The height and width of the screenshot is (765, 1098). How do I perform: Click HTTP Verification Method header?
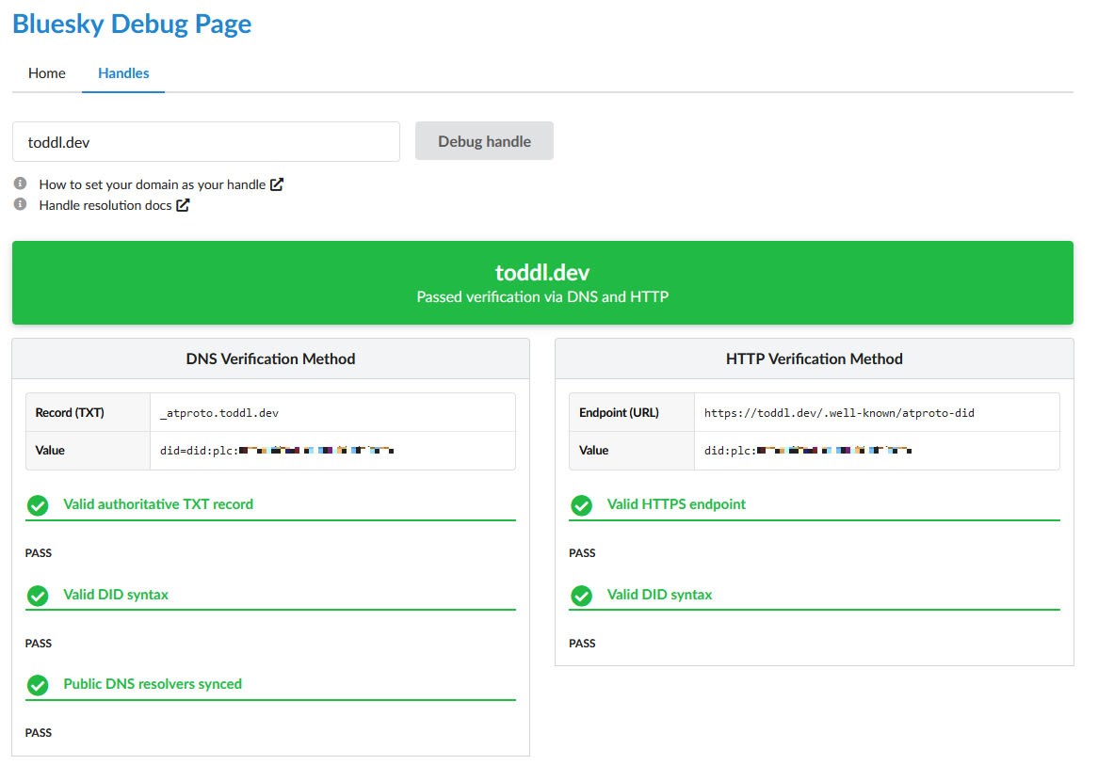click(x=814, y=359)
